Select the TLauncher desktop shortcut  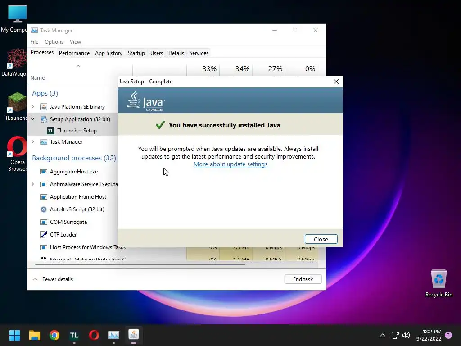[x=16, y=106]
